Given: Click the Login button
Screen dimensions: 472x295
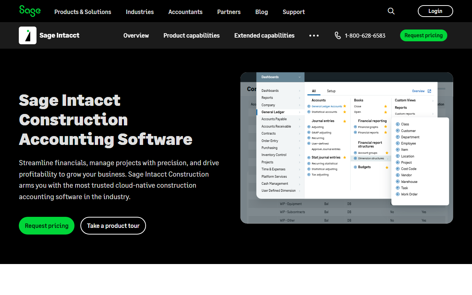Looking at the screenshot, I should click(x=435, y=11).
